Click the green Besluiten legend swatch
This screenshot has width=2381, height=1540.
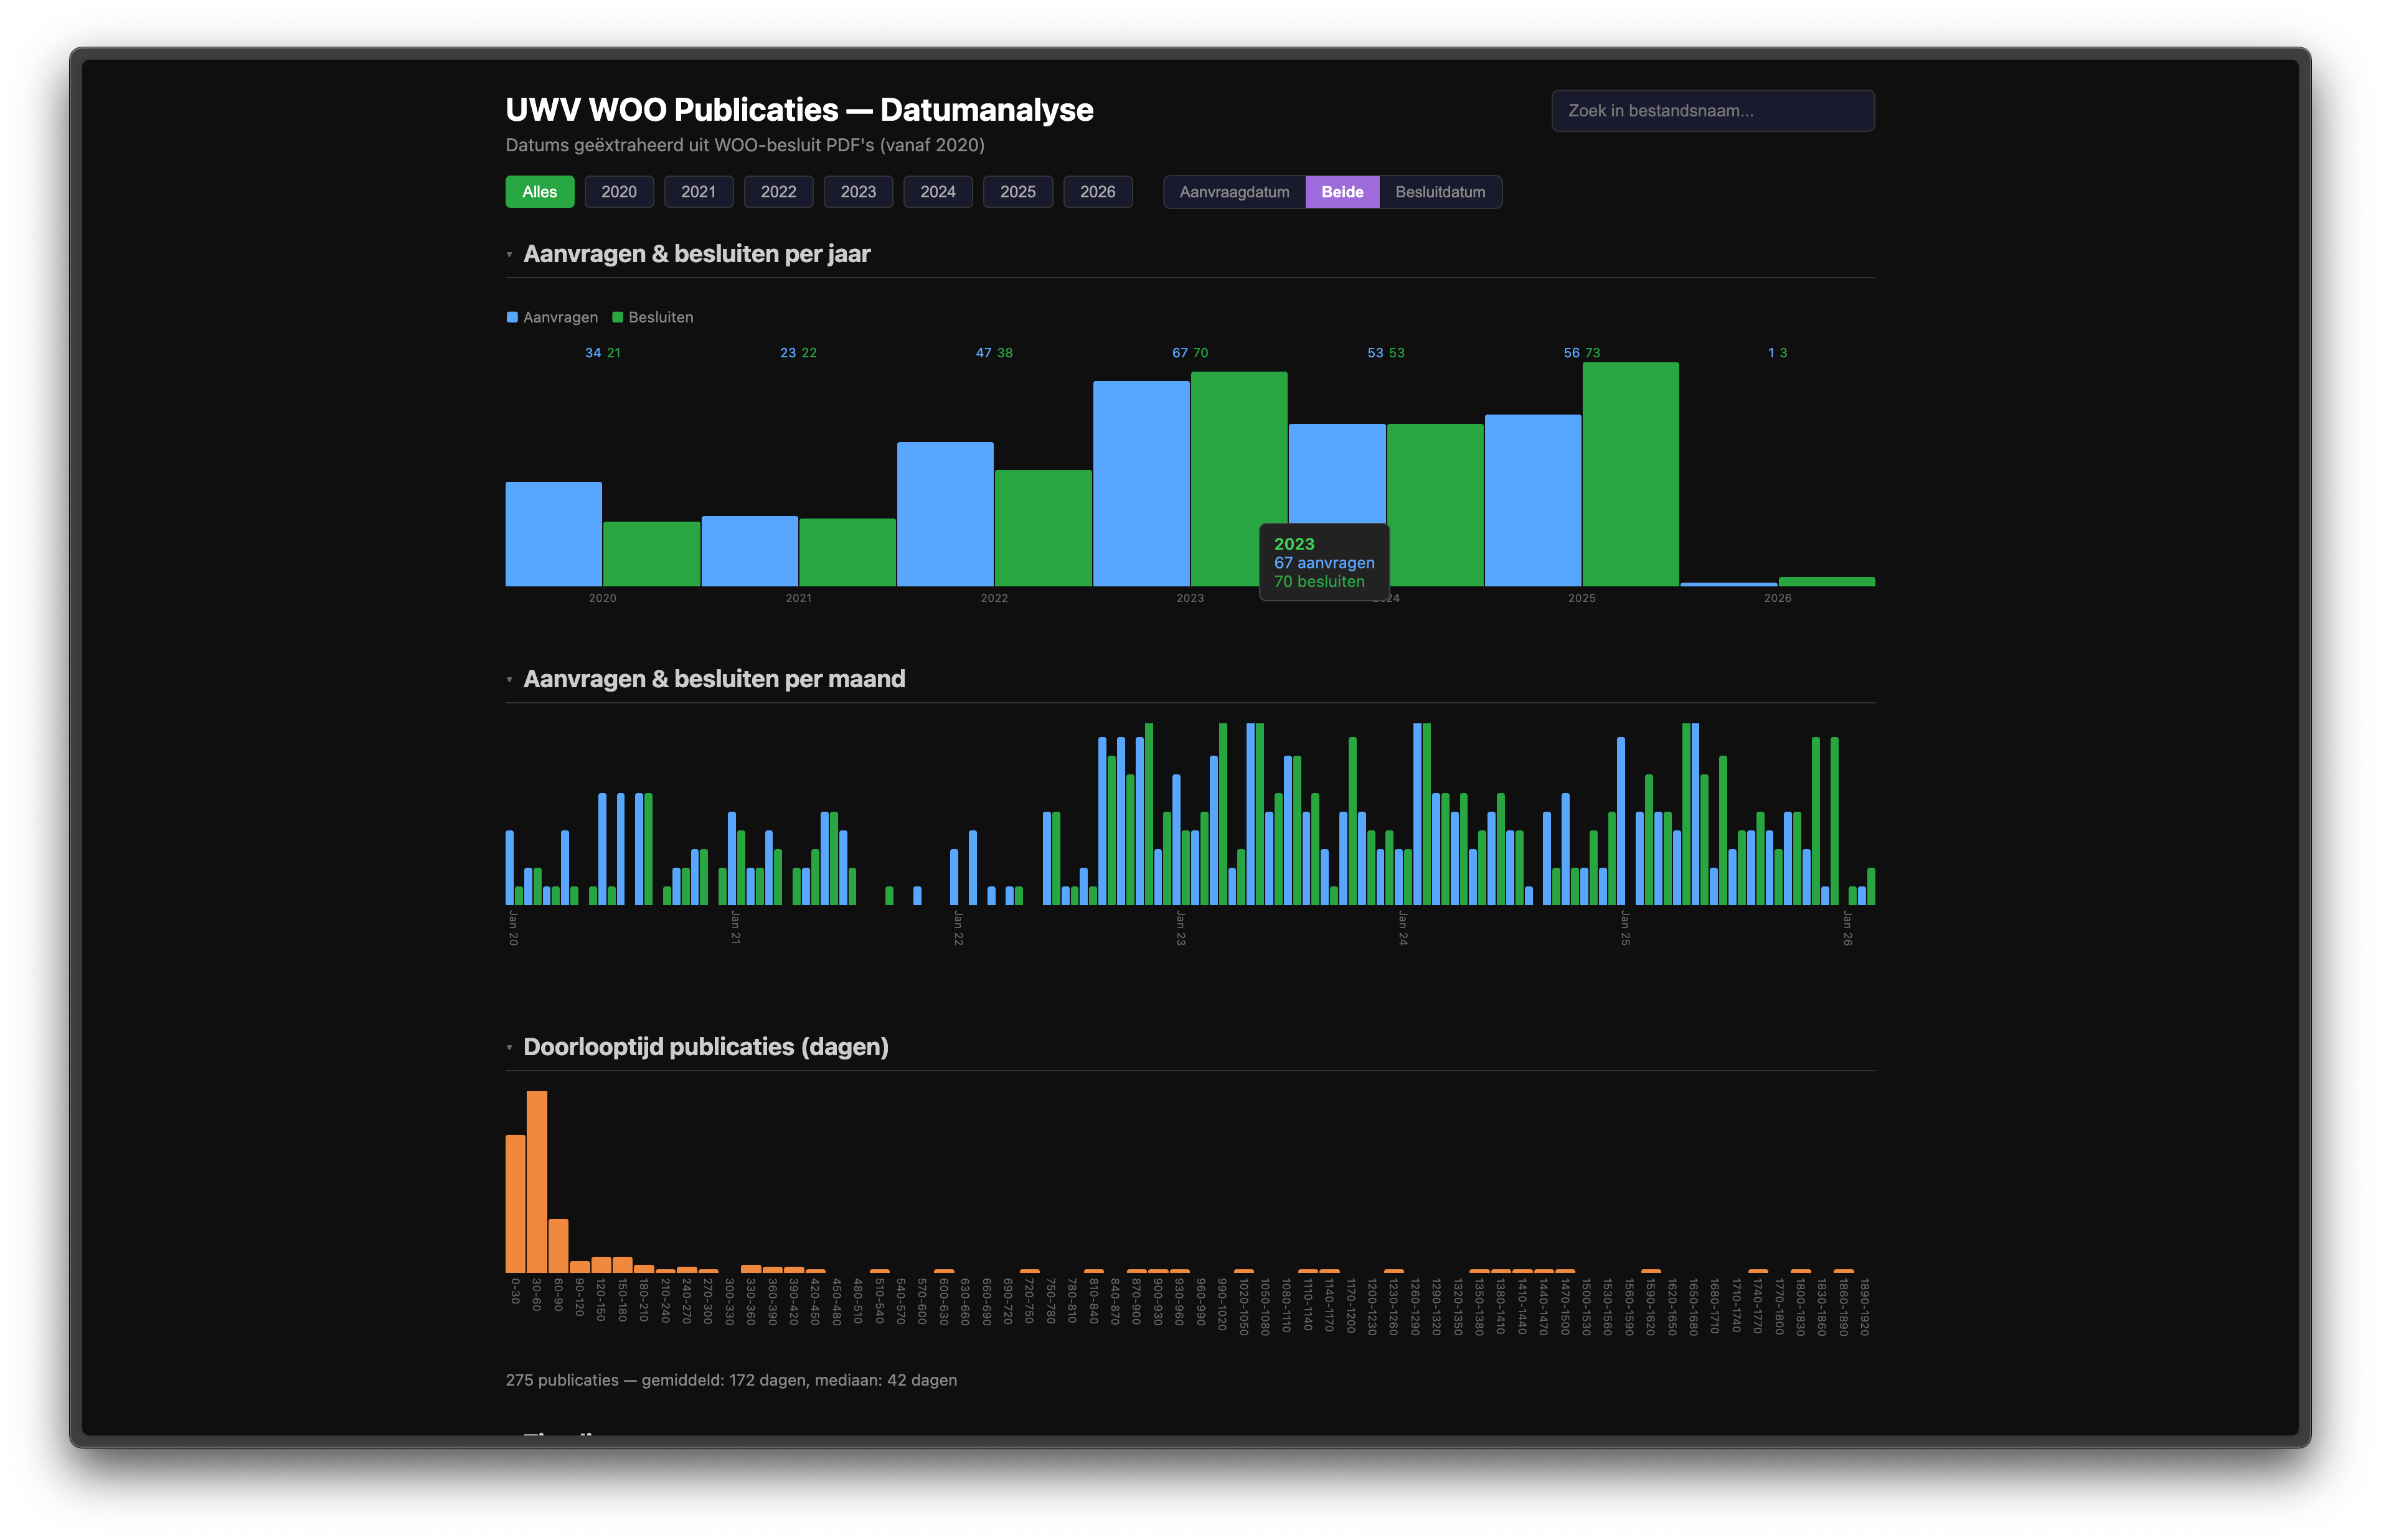tap(618, 318)
